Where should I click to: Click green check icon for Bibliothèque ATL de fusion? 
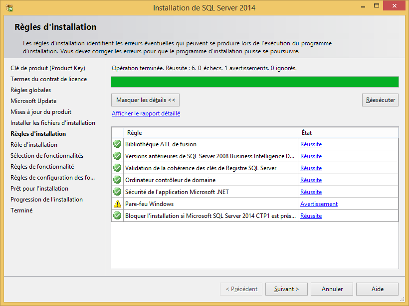tap(117, 144)
